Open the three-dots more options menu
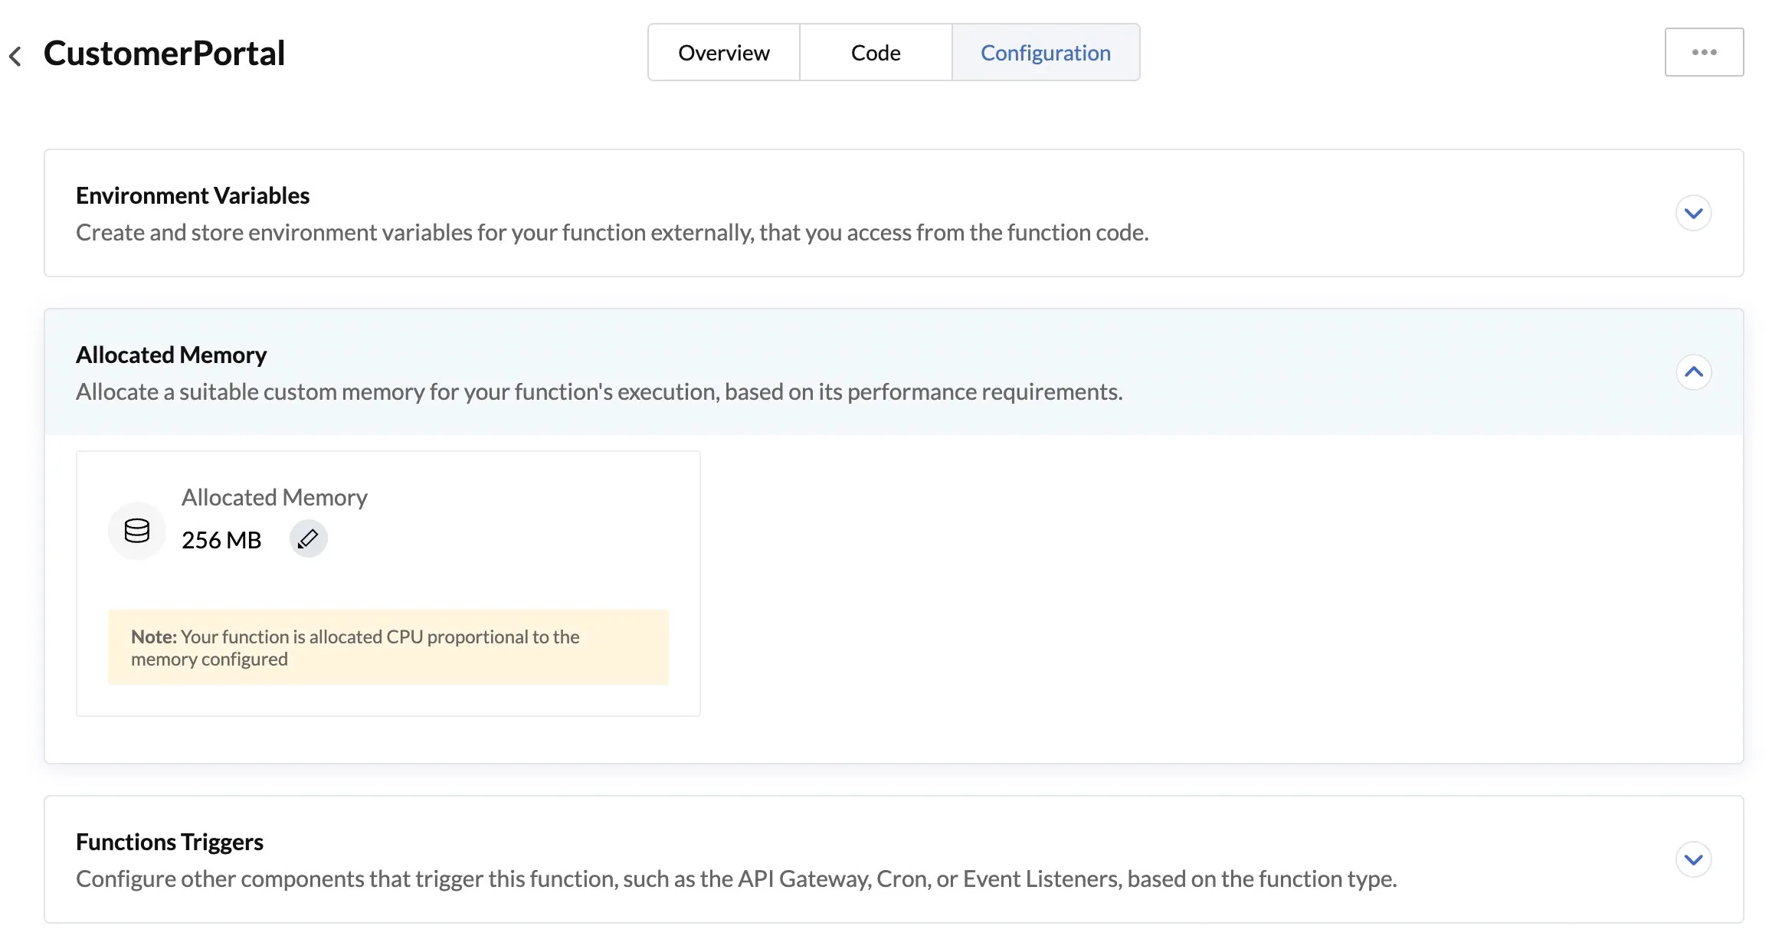 click(1704, 52)
